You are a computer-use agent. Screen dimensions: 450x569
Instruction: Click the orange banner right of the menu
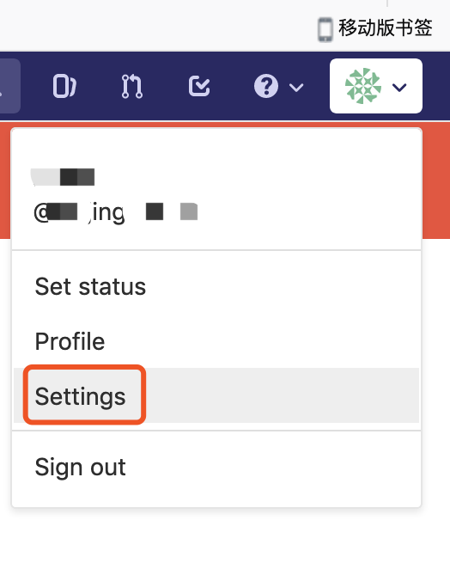click(436, 180)
